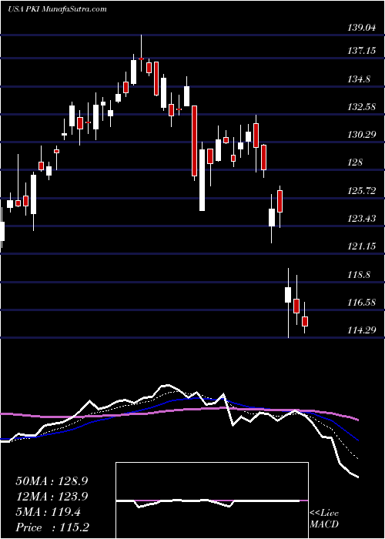The image size is (385, 539).
Task: Click the 5MA : 119.4 readout
Action: pyautogui.click(x=48, y=512)
